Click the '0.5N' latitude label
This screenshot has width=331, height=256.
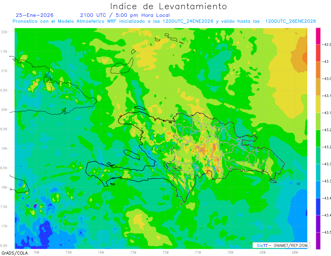click(4, 90)
